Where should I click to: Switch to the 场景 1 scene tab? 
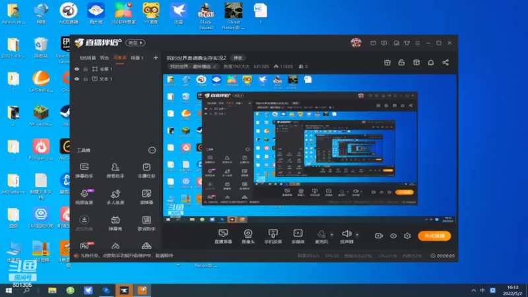click(x=137, y=58)
